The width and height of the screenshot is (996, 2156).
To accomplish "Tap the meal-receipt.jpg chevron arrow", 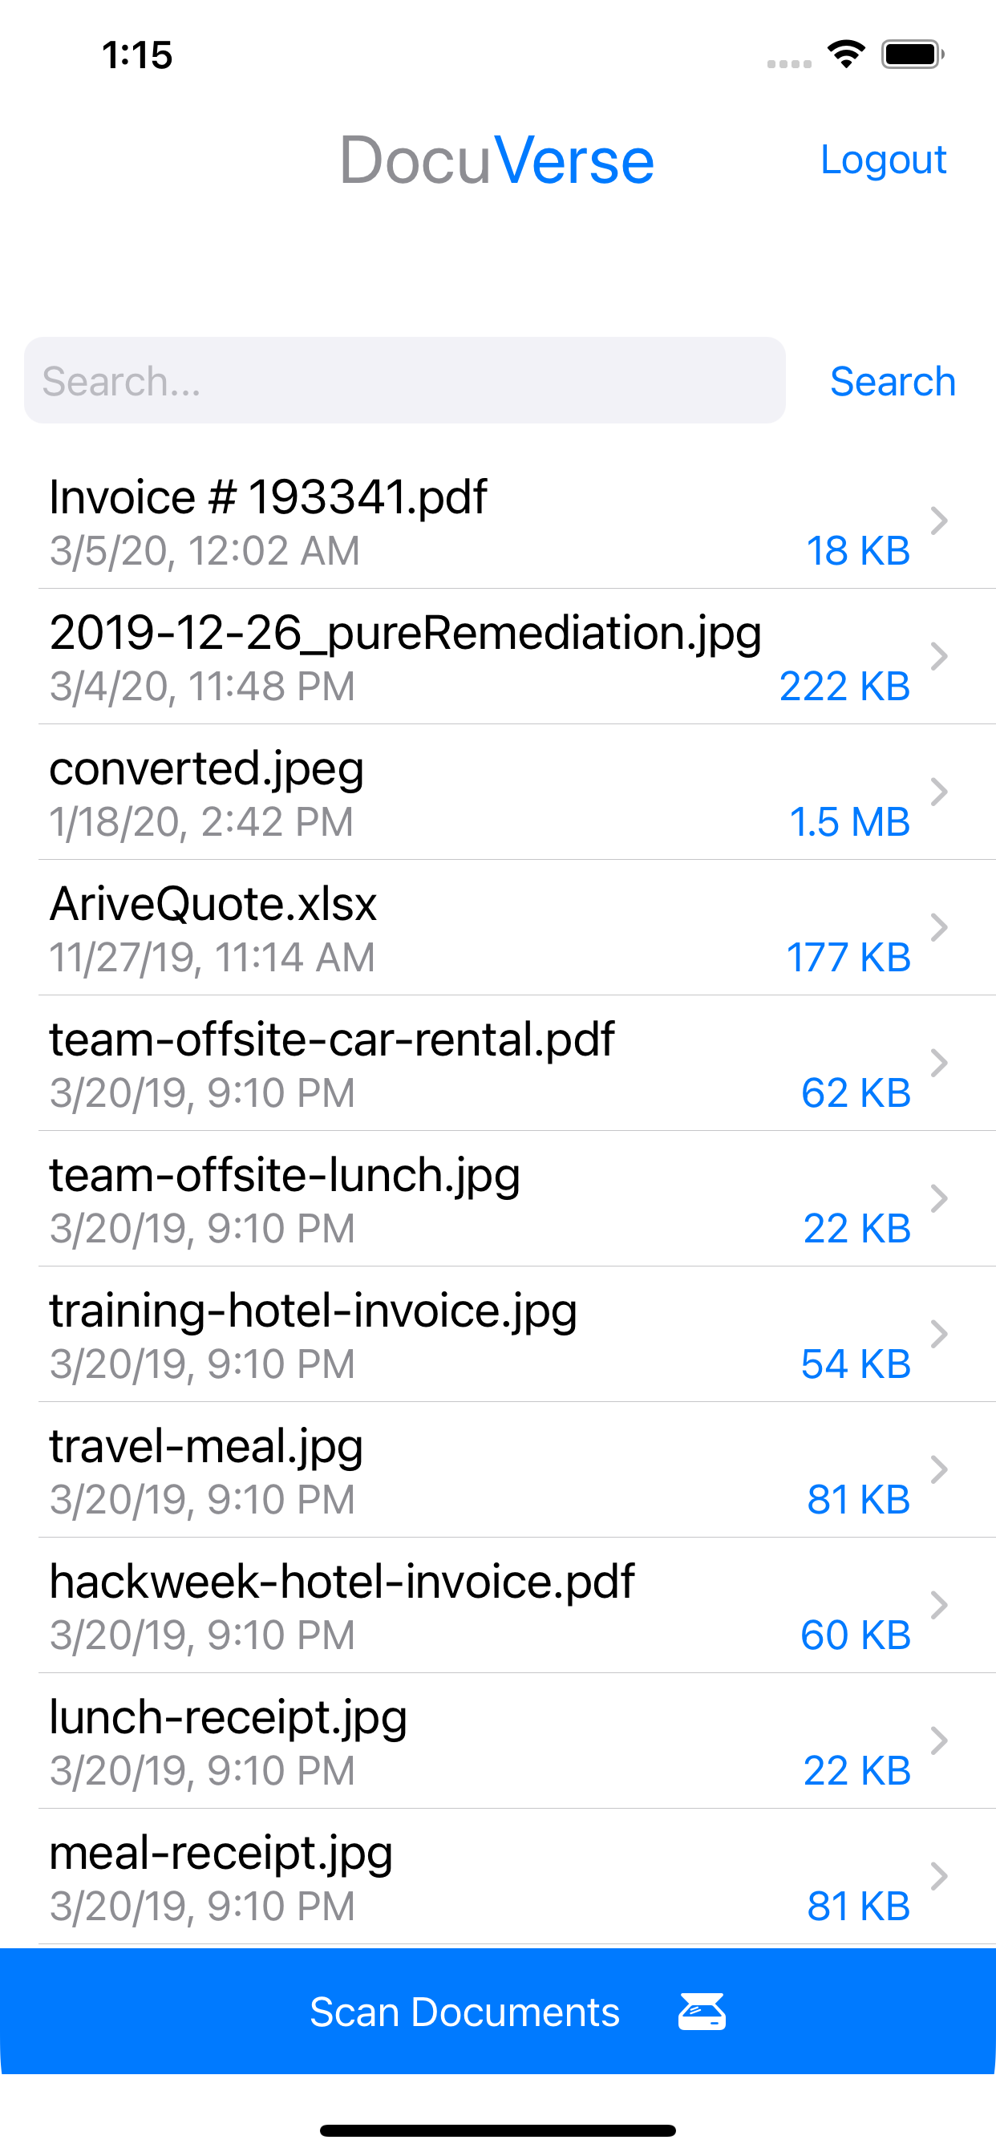I will click(939, 1876).
